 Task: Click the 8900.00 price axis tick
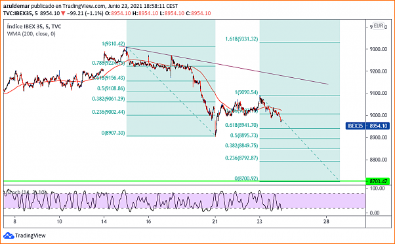379,137
